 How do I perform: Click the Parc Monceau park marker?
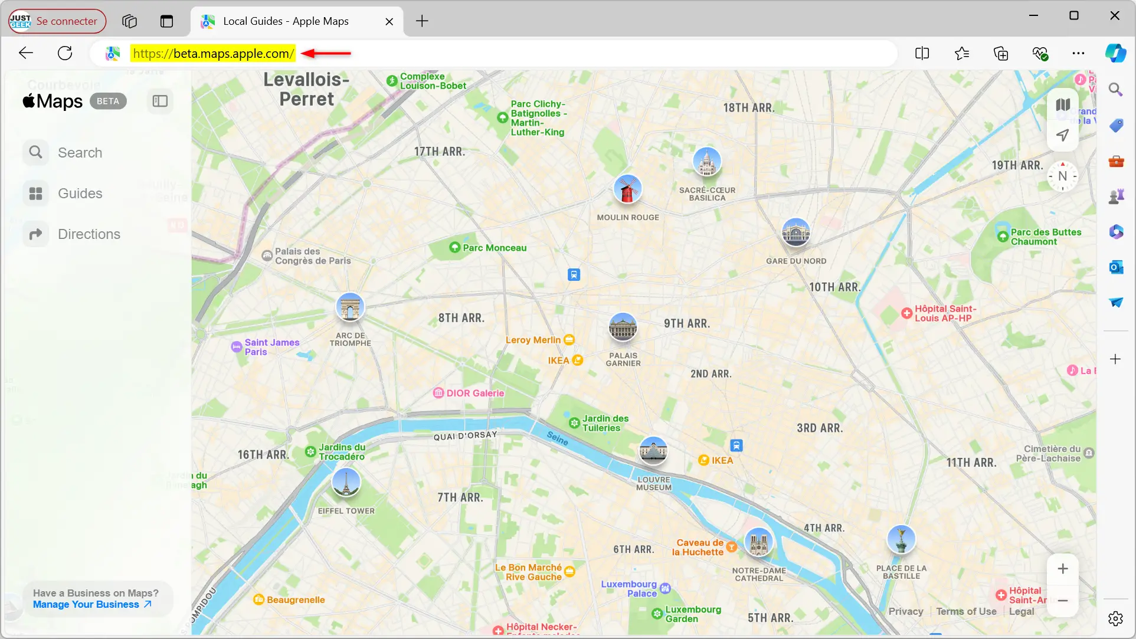454,247
